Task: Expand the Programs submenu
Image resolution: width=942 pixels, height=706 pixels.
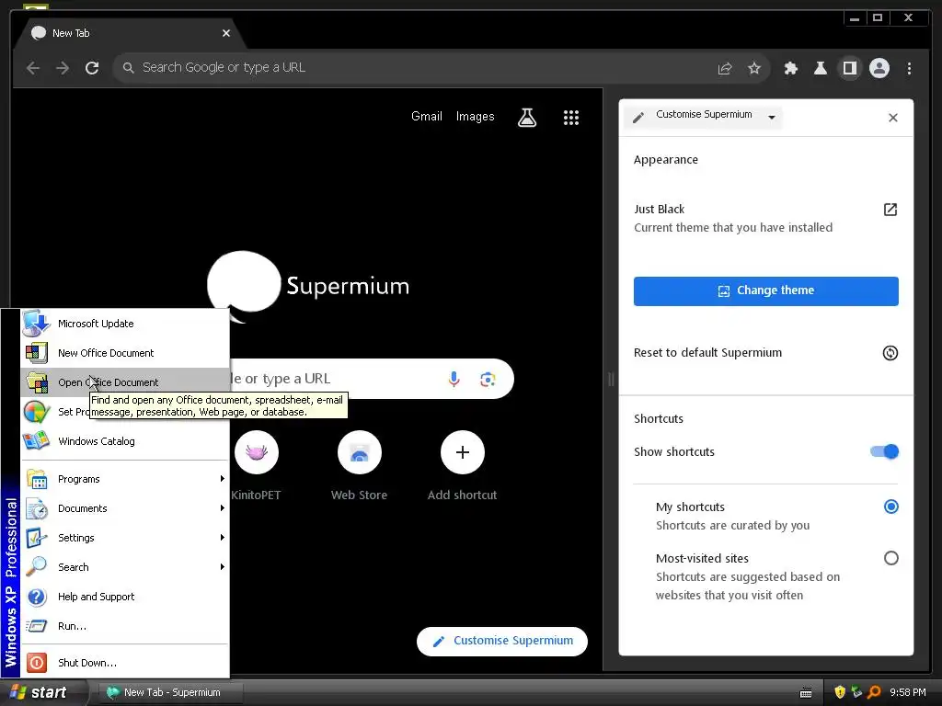Action: coord(125,479)
